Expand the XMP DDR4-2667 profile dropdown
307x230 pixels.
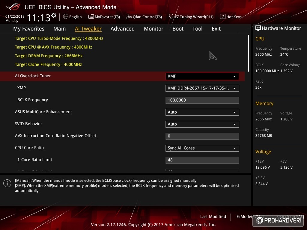click(202, 88)
